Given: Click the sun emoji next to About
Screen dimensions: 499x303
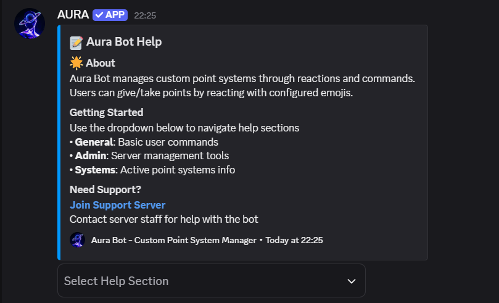Looking at the screenshot, I should coord(76,63).
